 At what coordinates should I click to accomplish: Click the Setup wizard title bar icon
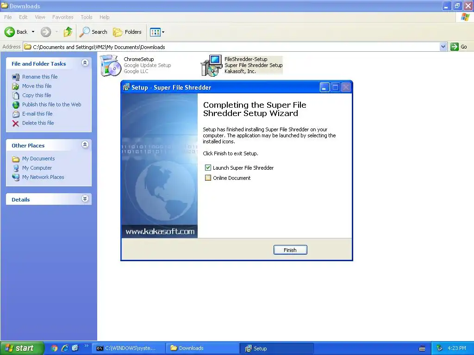[126, 87]
